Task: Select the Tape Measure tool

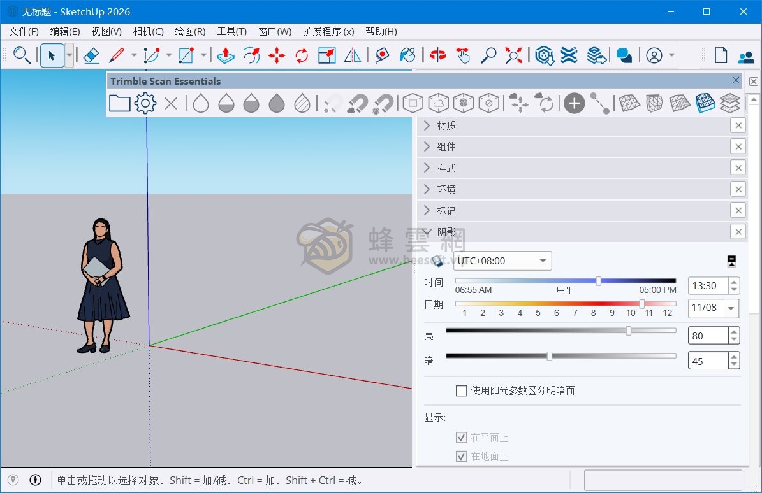Action: (382, 55)
